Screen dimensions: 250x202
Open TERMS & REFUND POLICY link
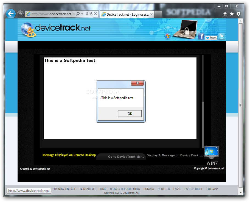tap(125, 189)
